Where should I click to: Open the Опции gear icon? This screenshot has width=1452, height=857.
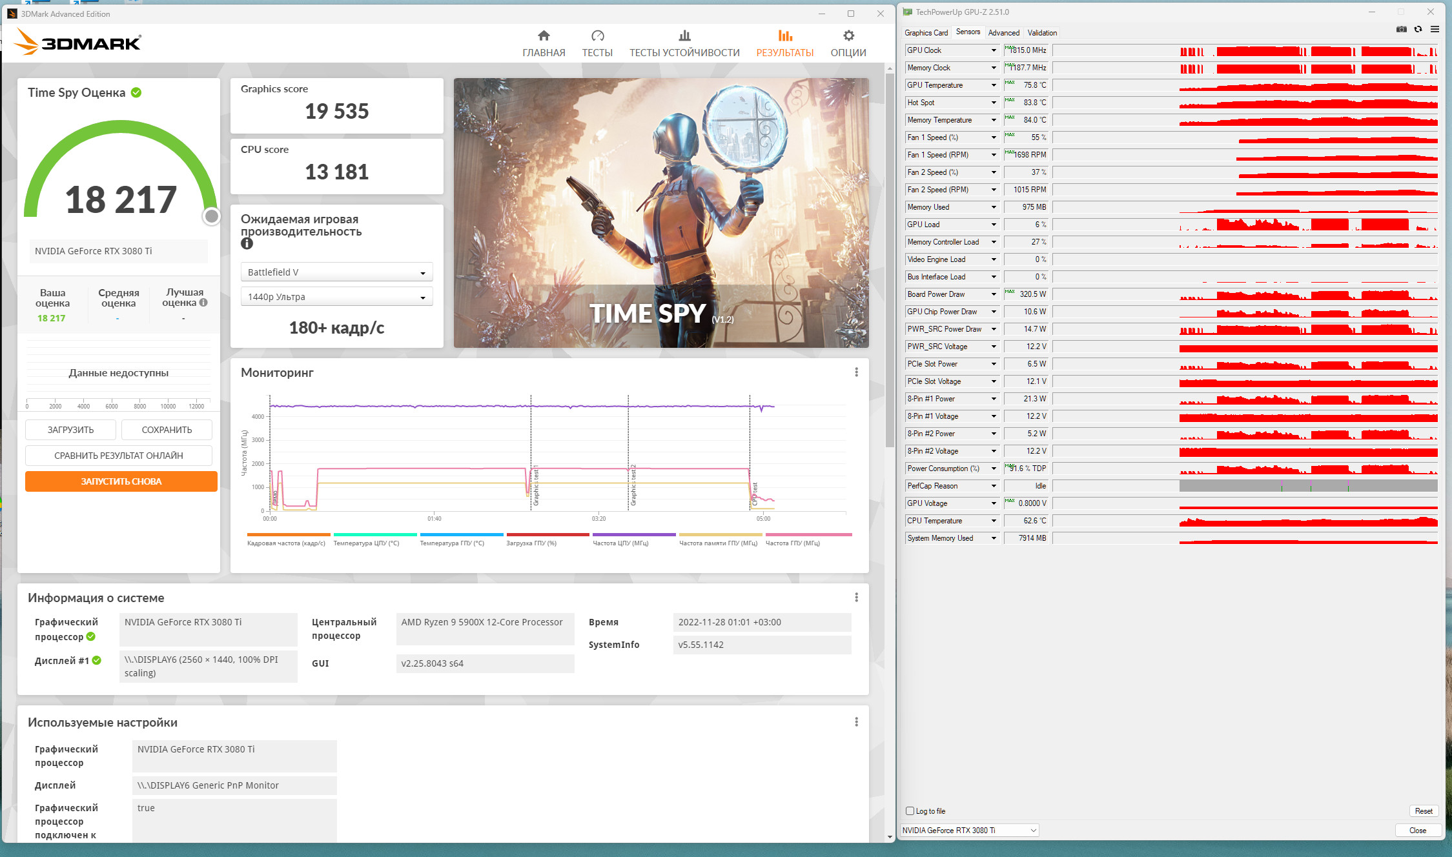pos(848,36)
